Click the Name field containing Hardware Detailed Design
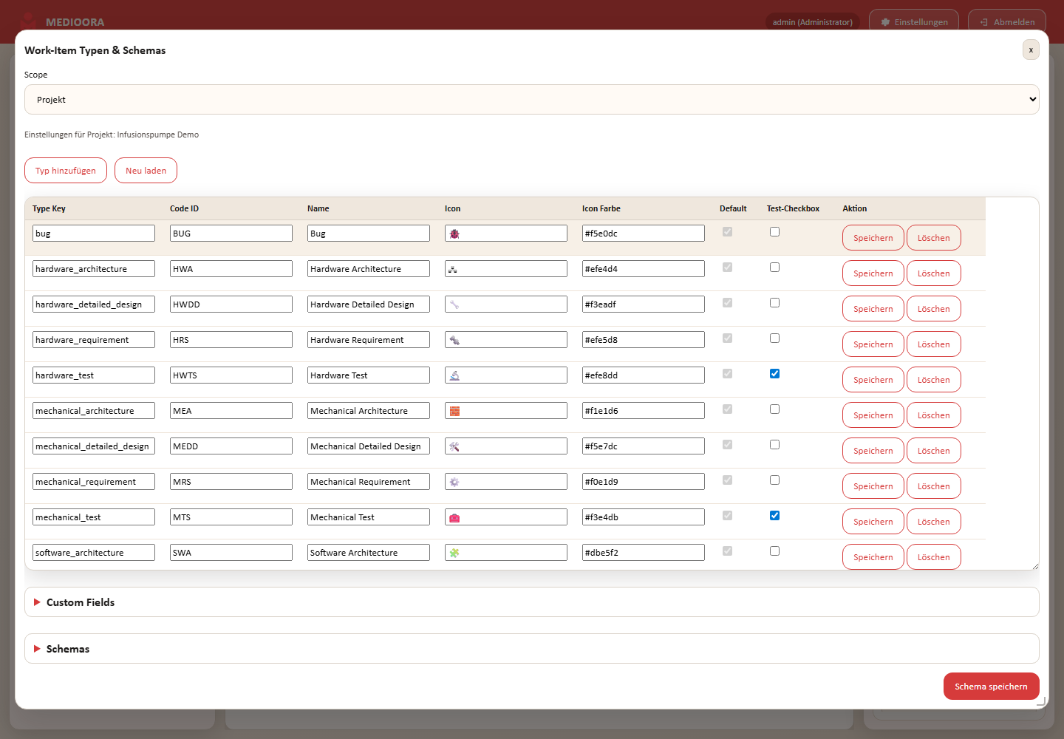1064x739 pixels. [x=369, y=304]
